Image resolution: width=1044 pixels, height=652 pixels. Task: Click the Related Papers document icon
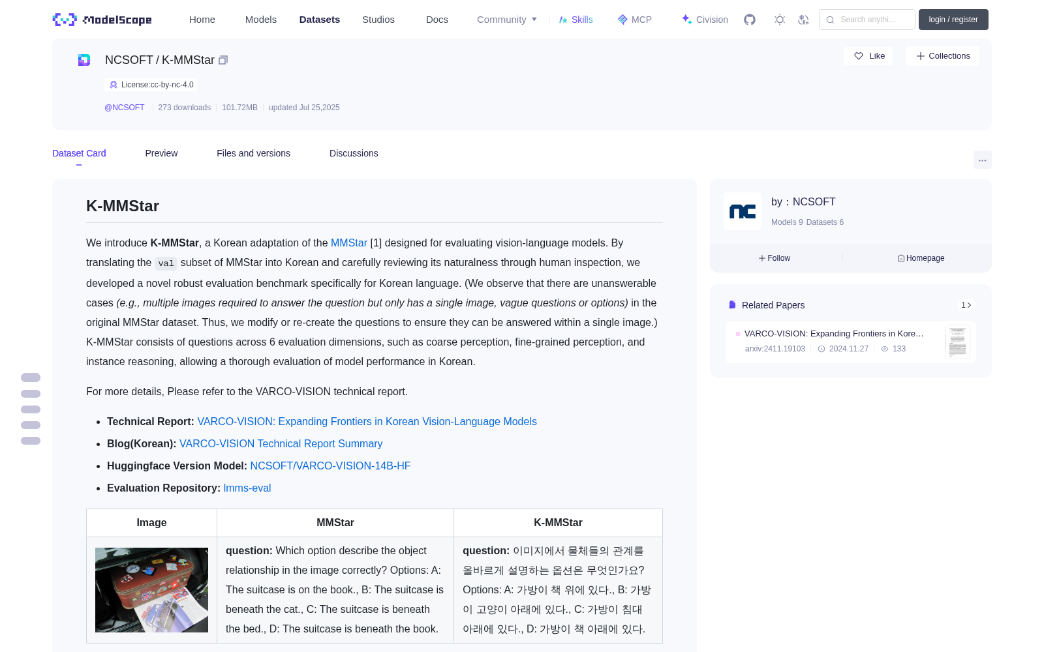click(x=732, y=305)
